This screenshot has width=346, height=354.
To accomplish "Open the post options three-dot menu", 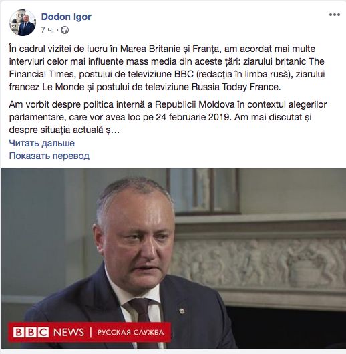I will tap(334, 15).
